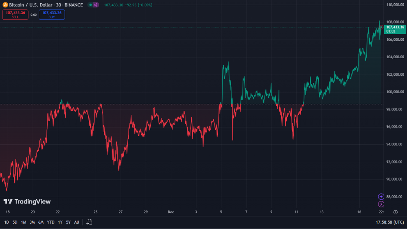Click the 102,000.00 price axis label
Viewport: 407px width, 229px height.
pos(395,74)
